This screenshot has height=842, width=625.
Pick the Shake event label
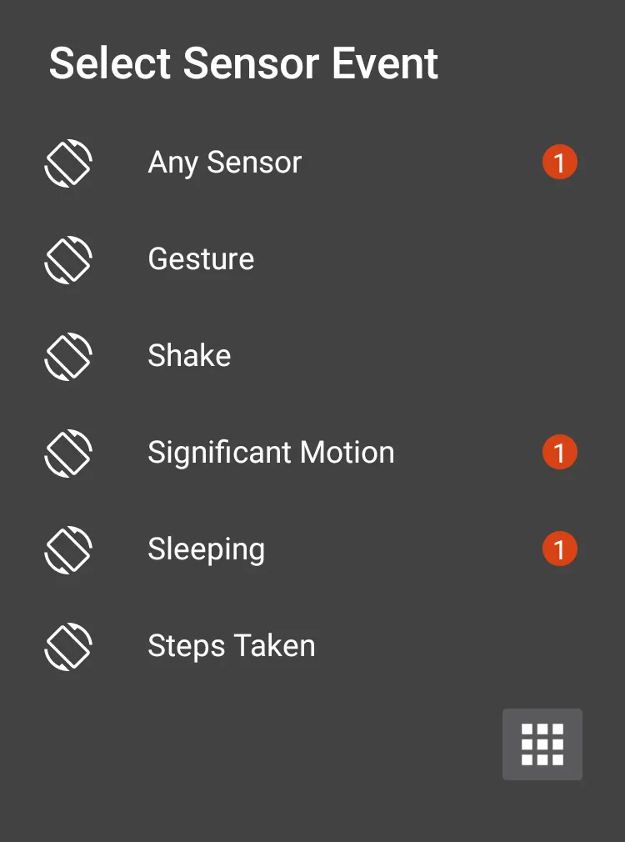pos(189,356)
